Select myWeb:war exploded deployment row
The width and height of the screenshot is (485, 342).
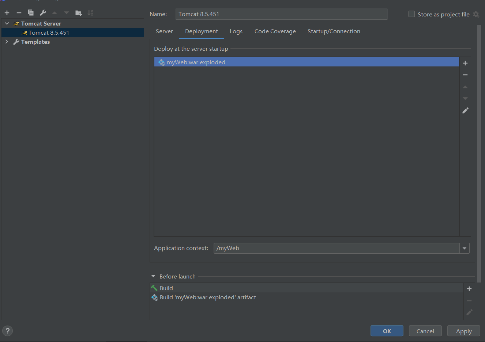point(307,62)
